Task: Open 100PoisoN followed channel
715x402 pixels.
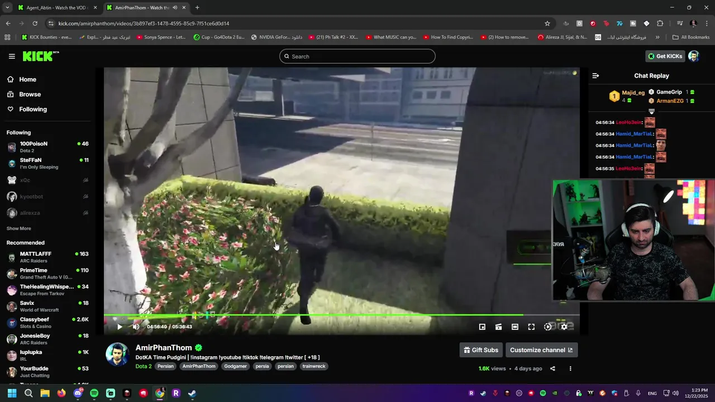Action: tap(47, 147)
